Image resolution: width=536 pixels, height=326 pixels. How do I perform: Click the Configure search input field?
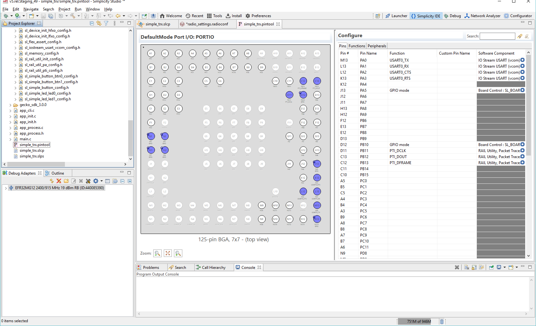pyautogui.click(x=497, y=36)
